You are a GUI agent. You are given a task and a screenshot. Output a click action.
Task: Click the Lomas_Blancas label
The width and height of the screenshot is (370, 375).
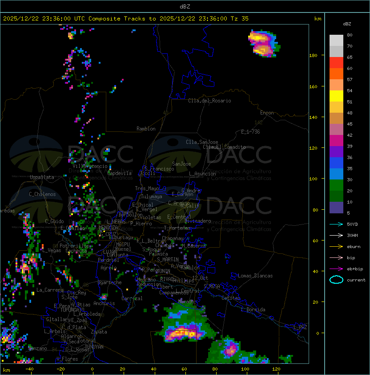pyautogui.click(x=255, y=276)
